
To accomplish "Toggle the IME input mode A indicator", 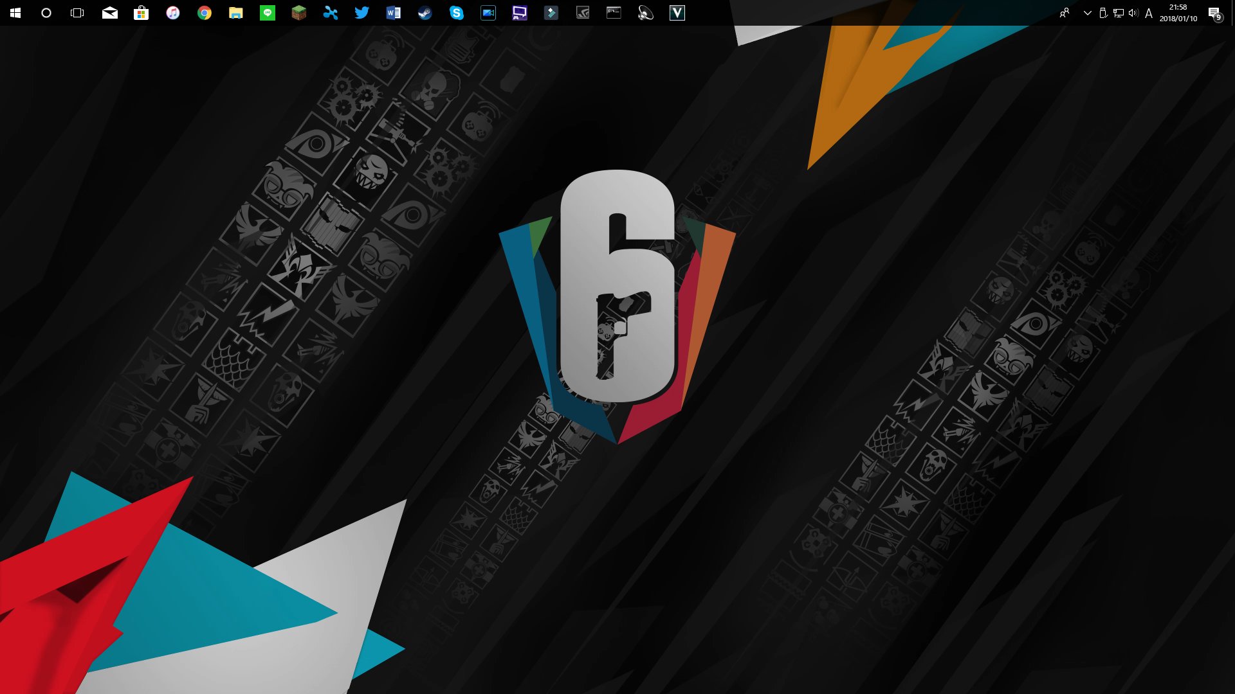I will click(x=1149, y=13).
